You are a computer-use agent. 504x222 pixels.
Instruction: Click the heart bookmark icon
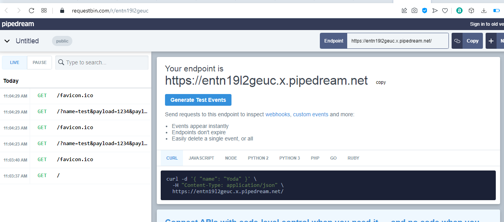(x=445, y=11)
